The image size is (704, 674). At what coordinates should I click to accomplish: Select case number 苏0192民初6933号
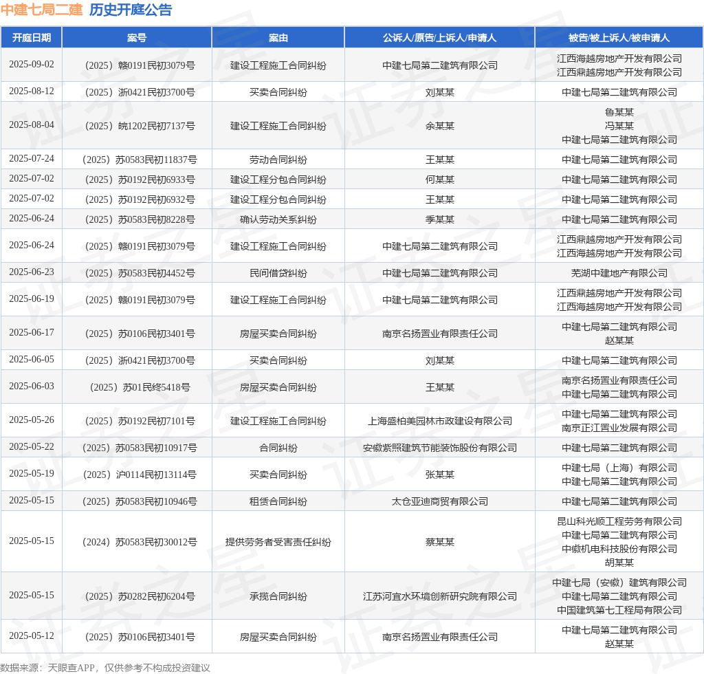[x=140, y=180]
